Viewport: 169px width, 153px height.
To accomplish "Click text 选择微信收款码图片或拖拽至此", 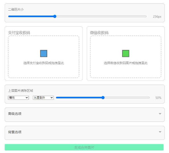I will (x=126, y=63).
